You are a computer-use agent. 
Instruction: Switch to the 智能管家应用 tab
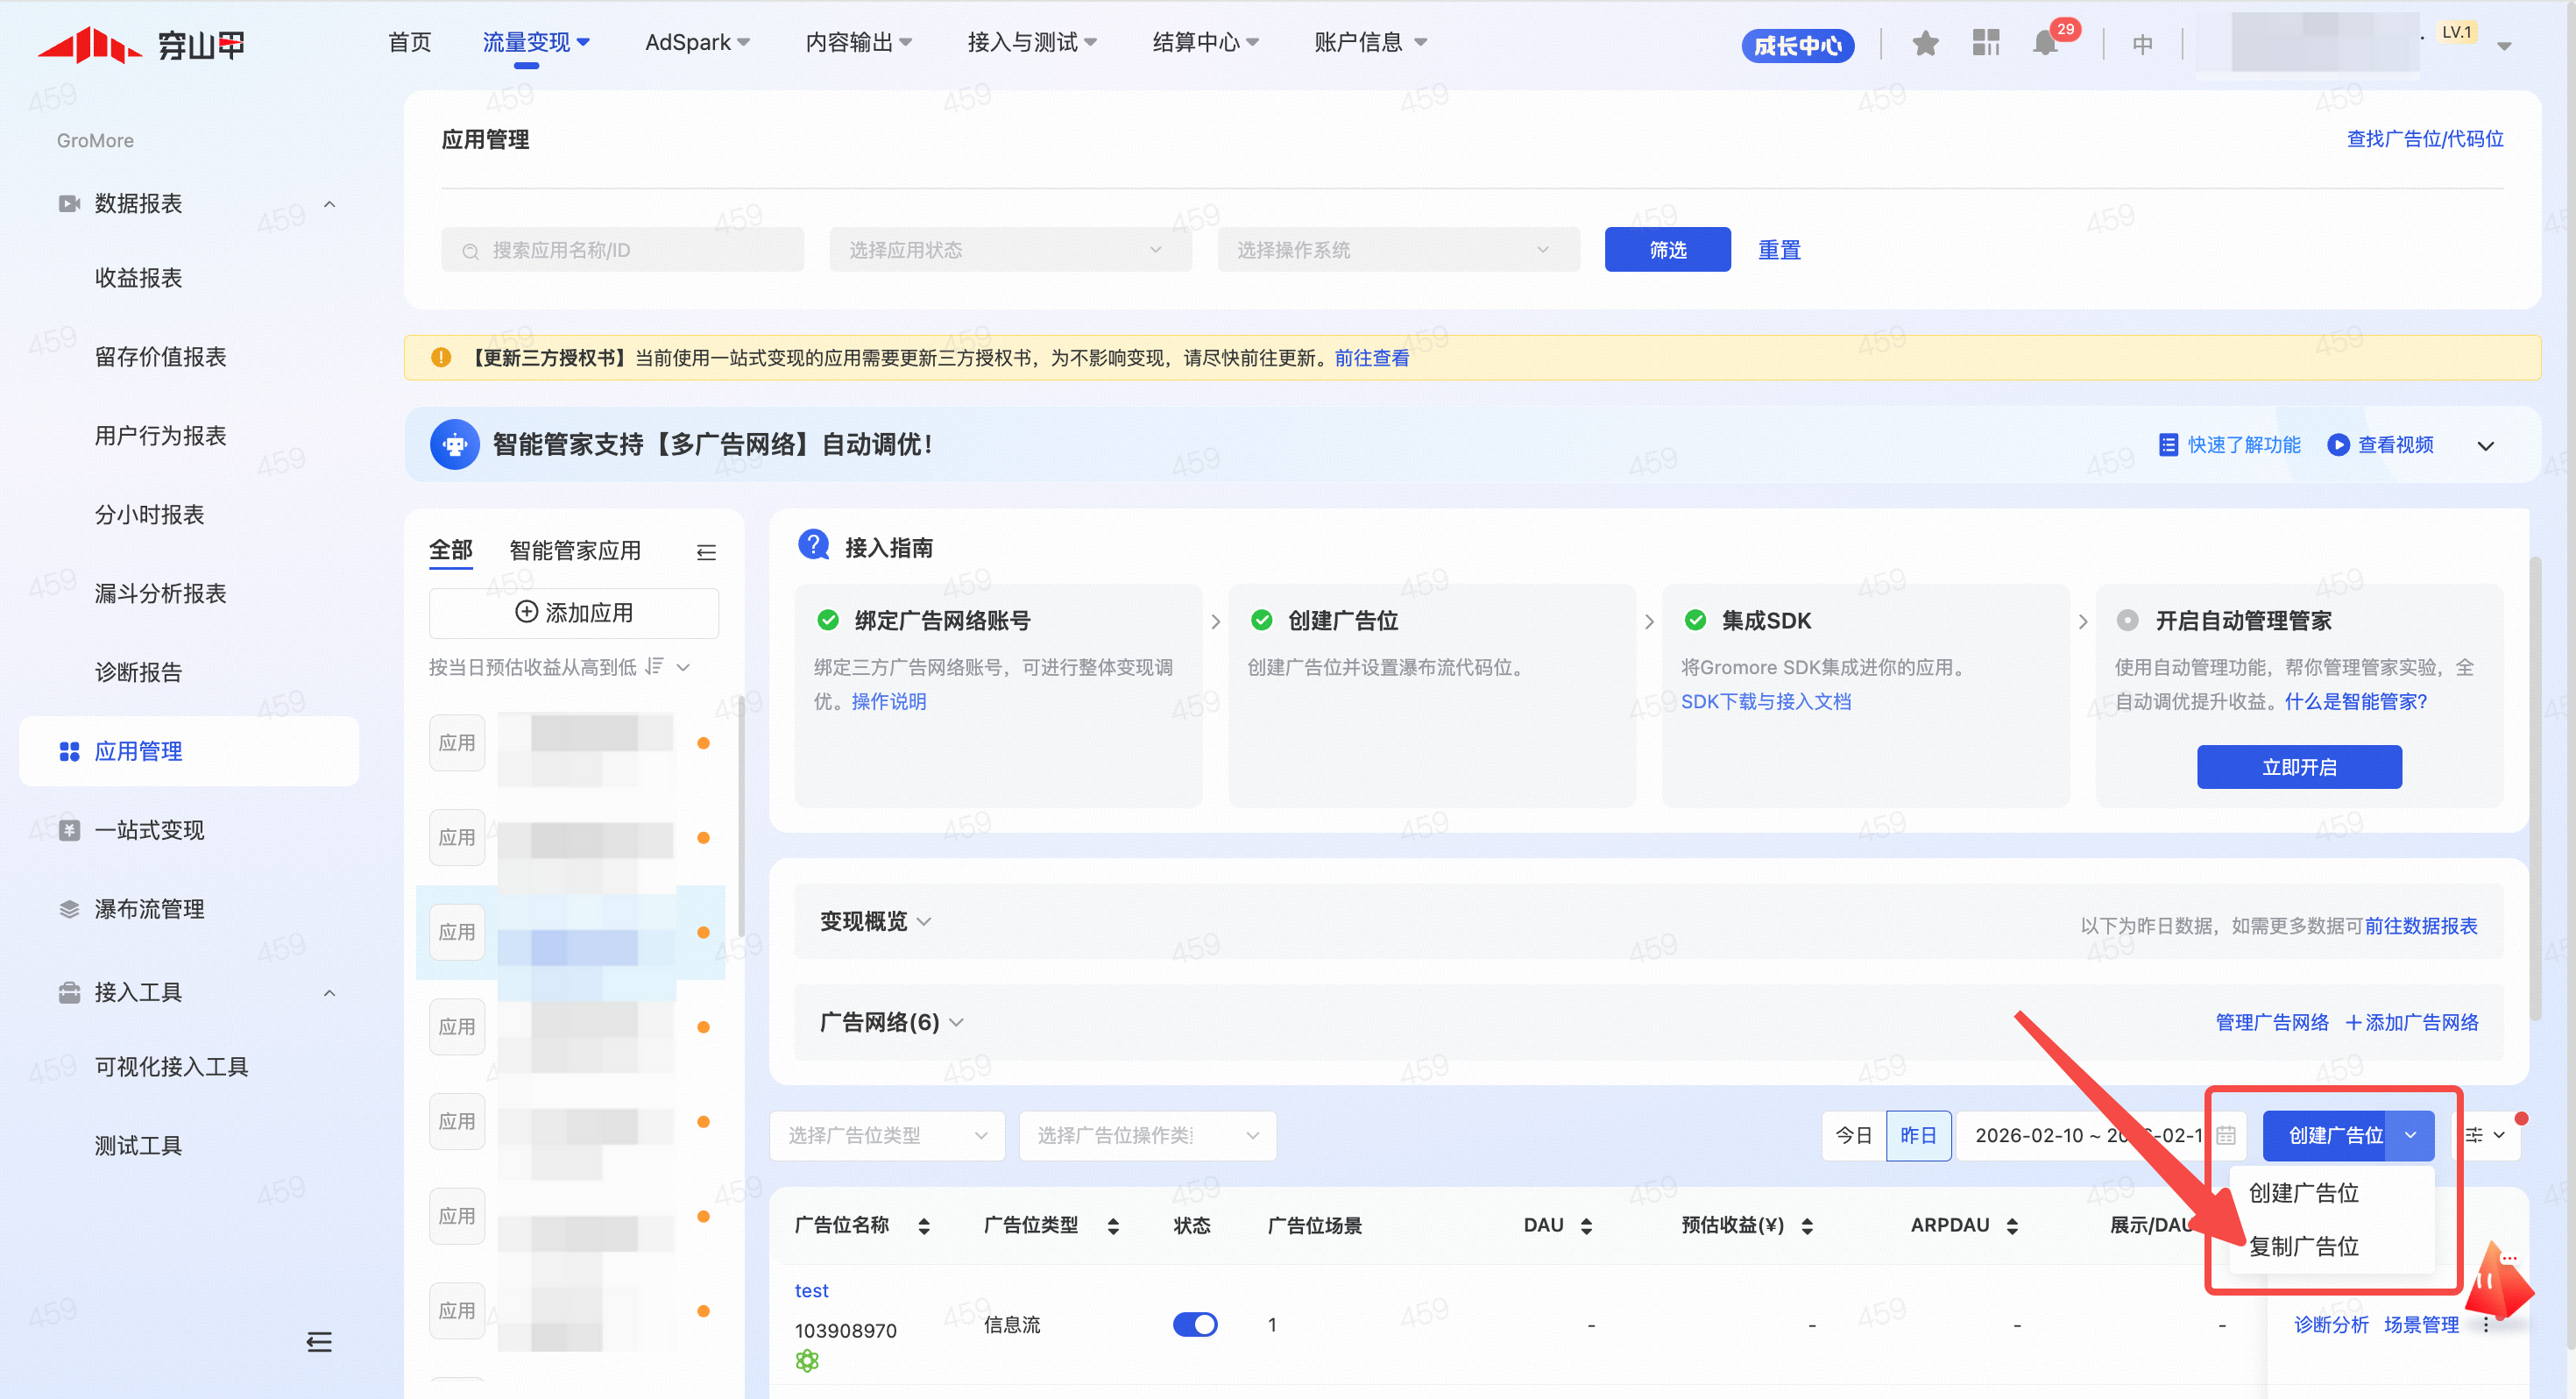coord(574,550)
